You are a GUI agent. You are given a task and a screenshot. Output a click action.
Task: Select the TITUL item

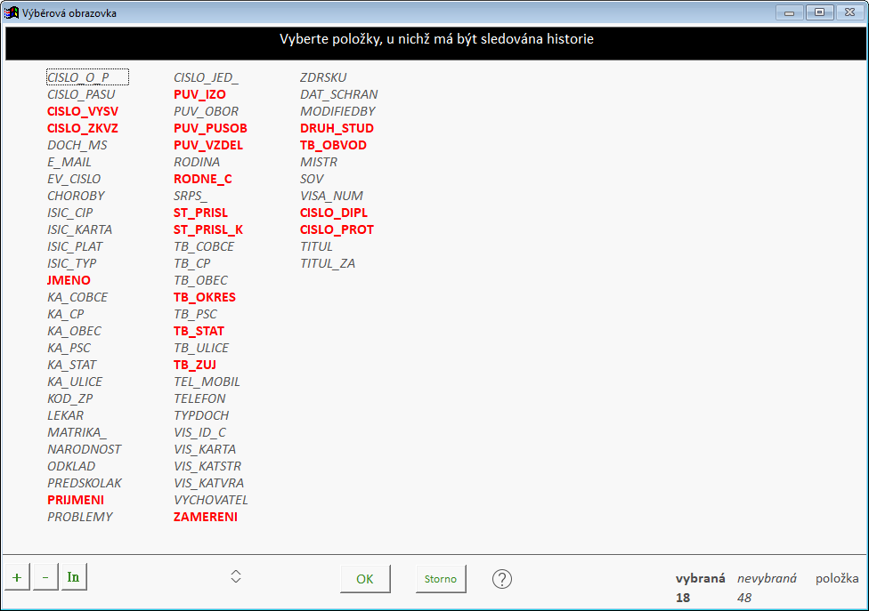[x=316, y=246]
